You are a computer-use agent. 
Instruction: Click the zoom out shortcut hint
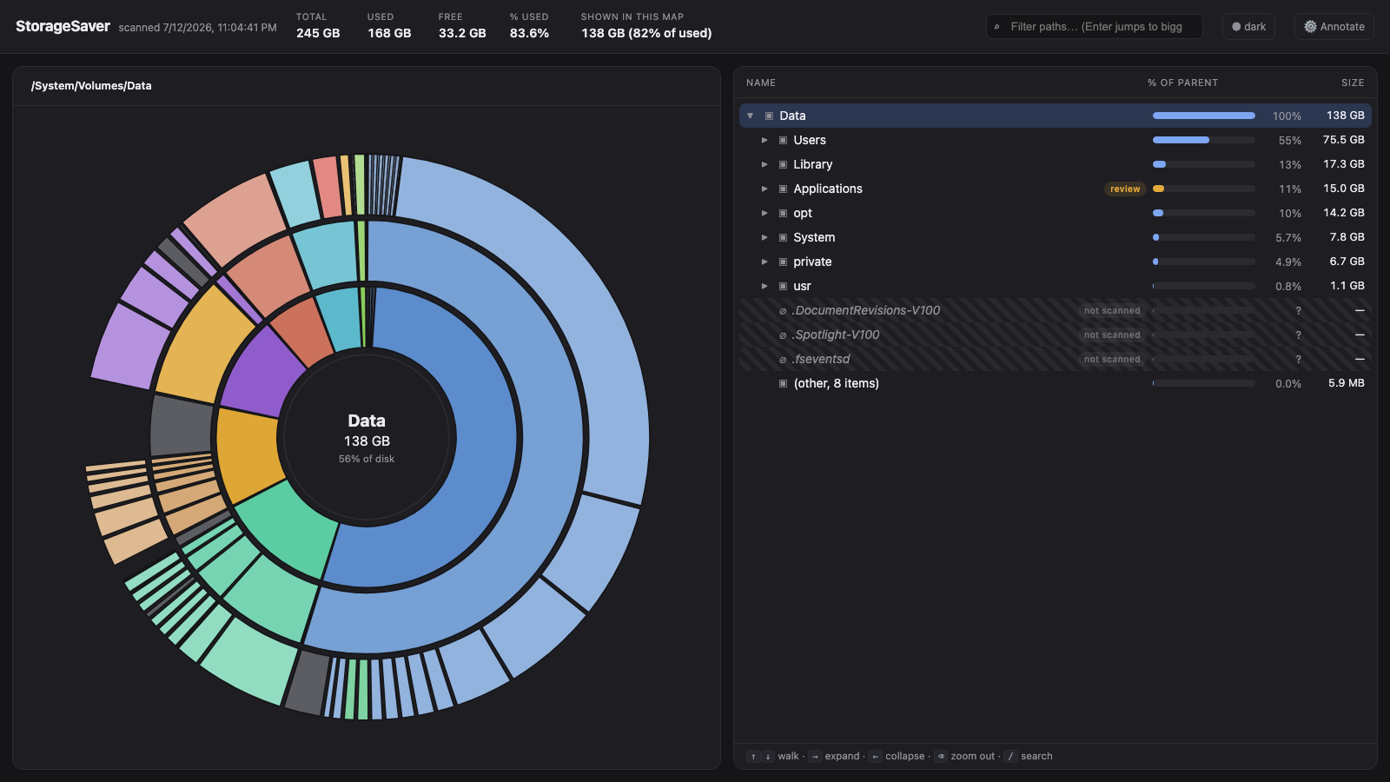point(965,756)
